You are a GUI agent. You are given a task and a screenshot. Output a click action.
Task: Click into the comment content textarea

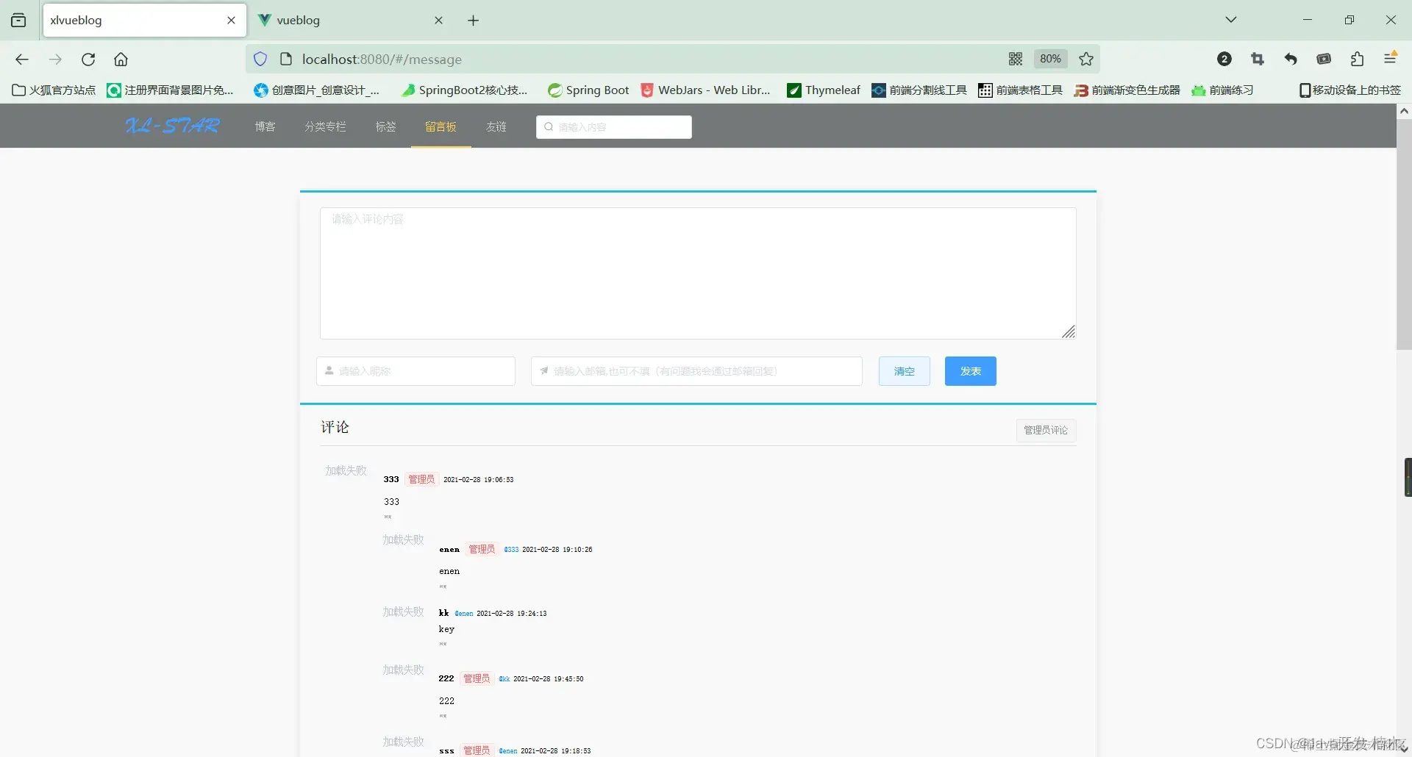click(x=698, y=273)
